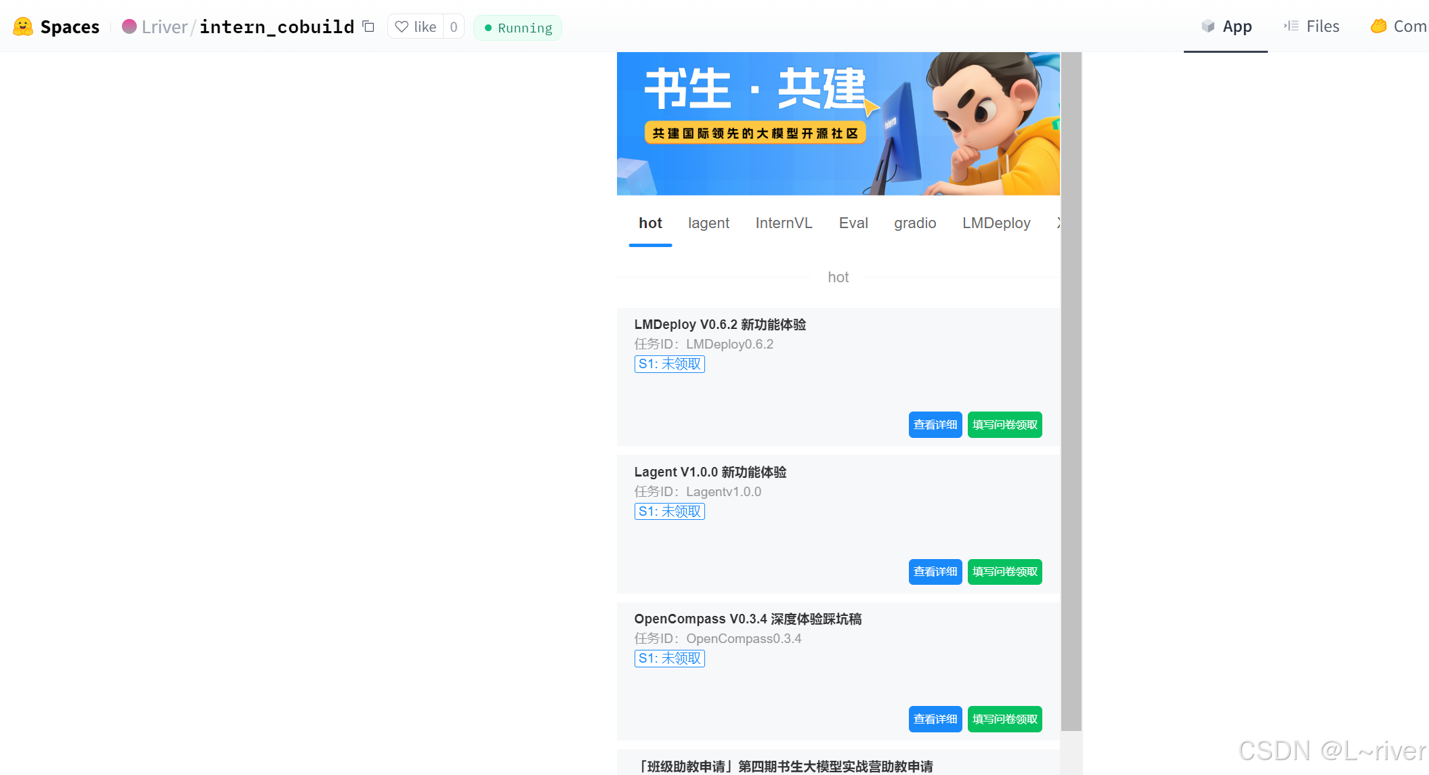Screen dimensions: 1429x775
Task: Expand the tab overflow arrow after LMDeploy
Action: pyautogui.click(x=1057, y=223)
